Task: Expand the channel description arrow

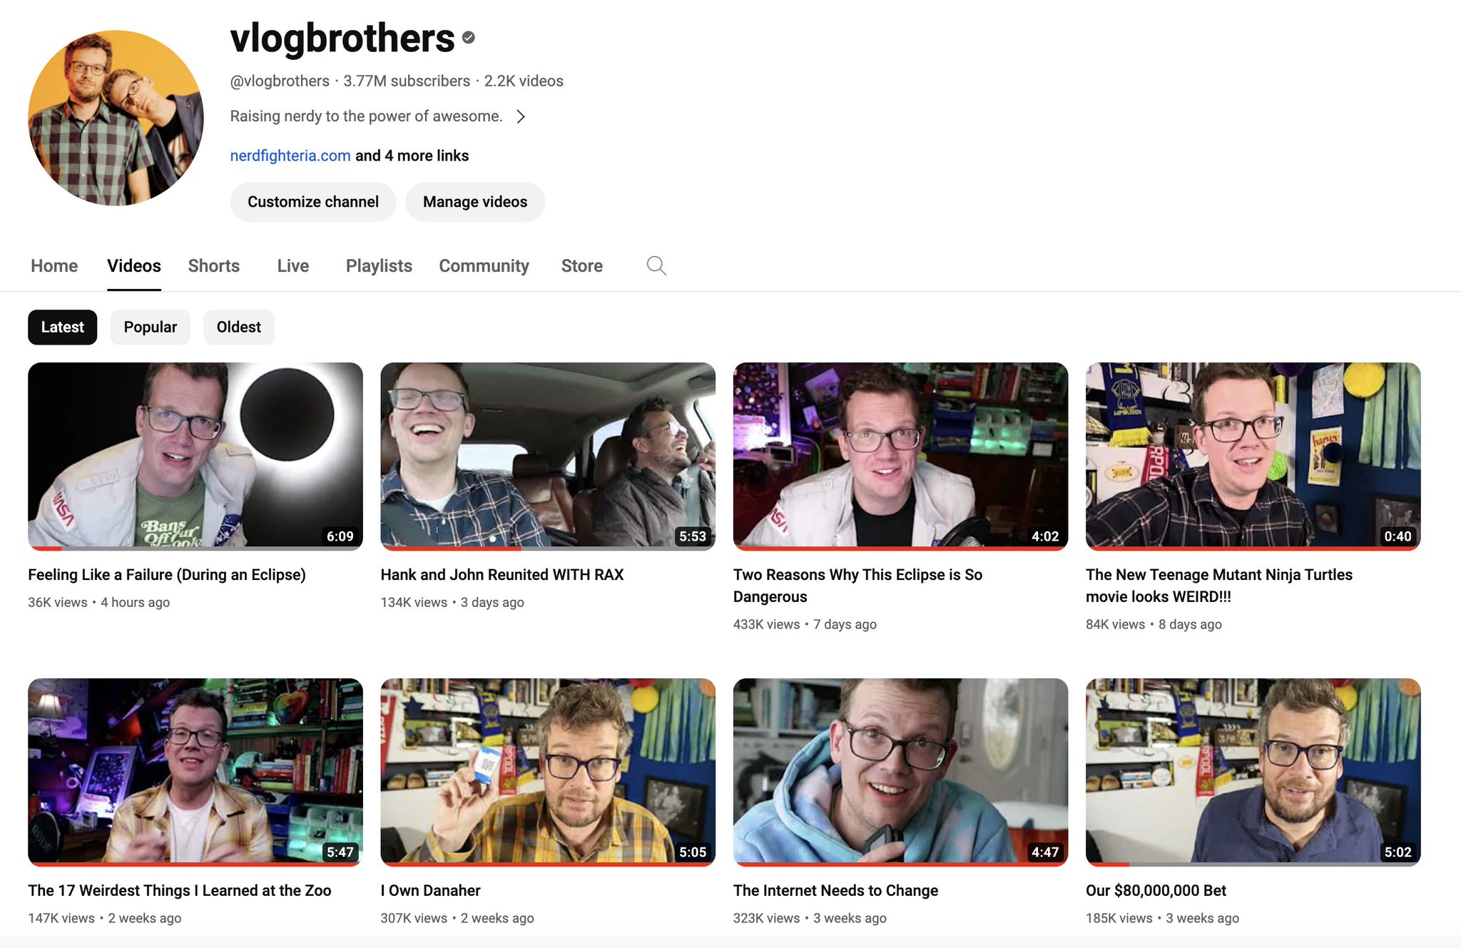Action: coord(521,116)
